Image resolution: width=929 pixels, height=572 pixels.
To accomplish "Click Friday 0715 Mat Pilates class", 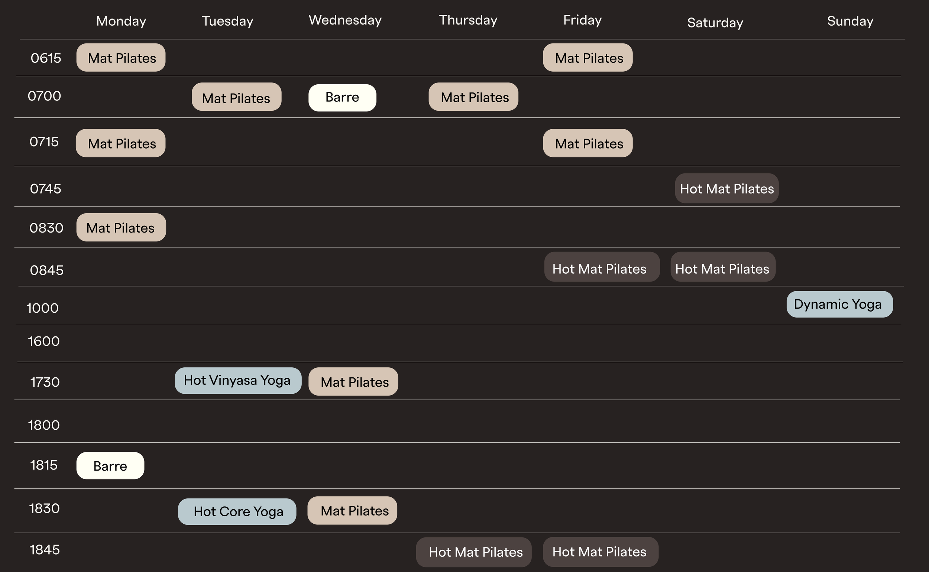I will click(587, 143).
